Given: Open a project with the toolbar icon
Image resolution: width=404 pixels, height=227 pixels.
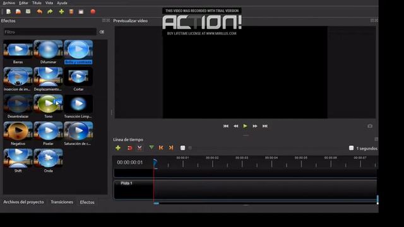Looking at the screenshot, I should [18, 11].
